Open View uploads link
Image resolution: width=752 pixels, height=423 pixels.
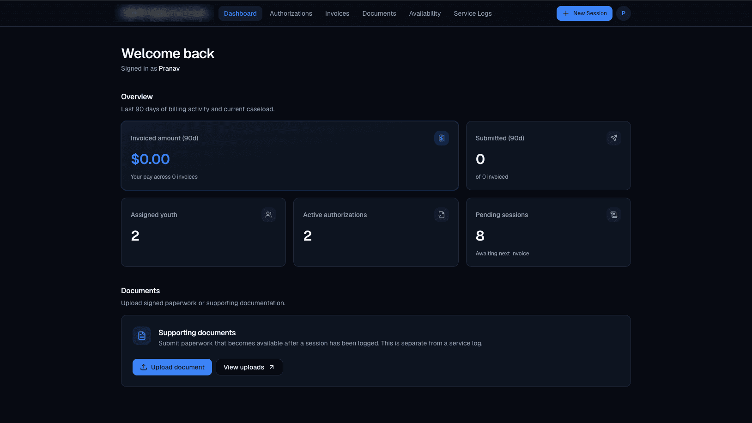[x=249, y=367]
